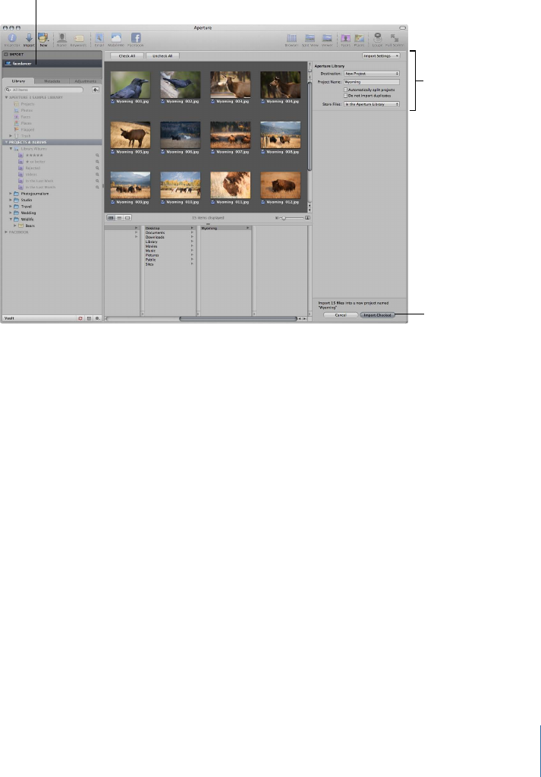The height and width of the screenshot is (777, 541).
Task: Uncheck the Wyoming 005.jpg checkbox
Action: 113,152
